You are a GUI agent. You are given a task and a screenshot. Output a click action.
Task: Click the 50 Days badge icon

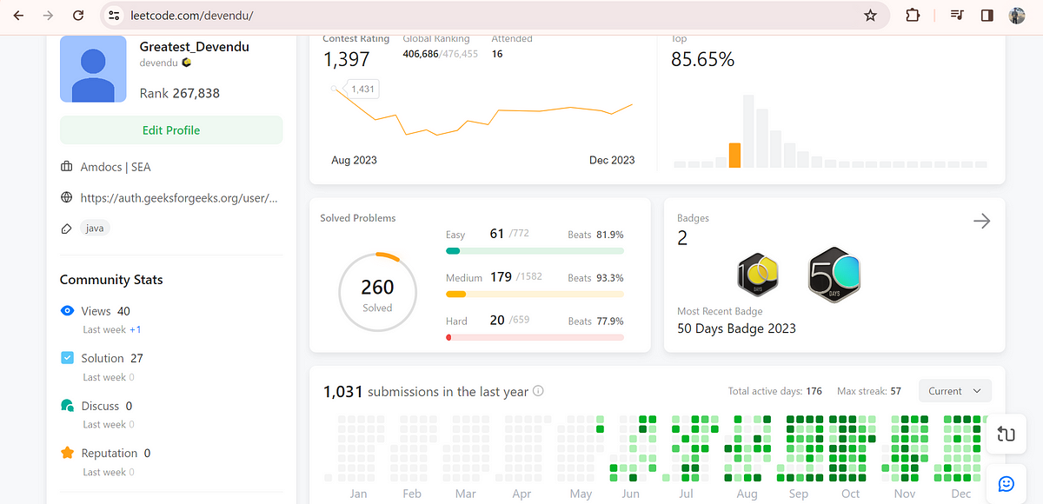[834, 275]
